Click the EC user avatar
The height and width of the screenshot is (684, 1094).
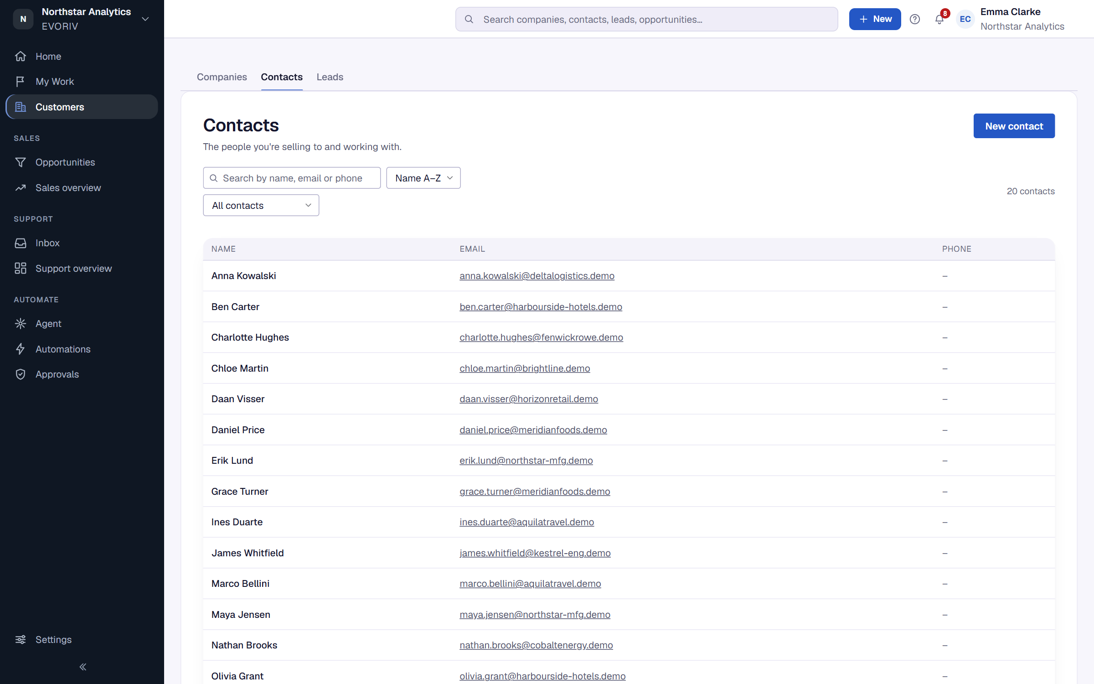[x=965, y=19]
